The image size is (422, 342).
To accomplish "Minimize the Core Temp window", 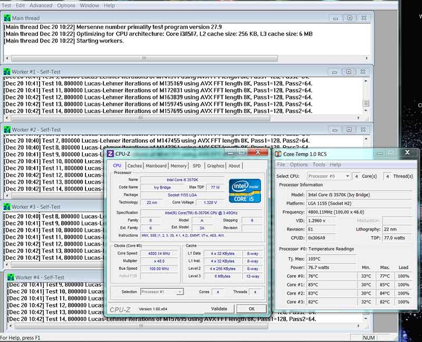I will pos(380,153).
